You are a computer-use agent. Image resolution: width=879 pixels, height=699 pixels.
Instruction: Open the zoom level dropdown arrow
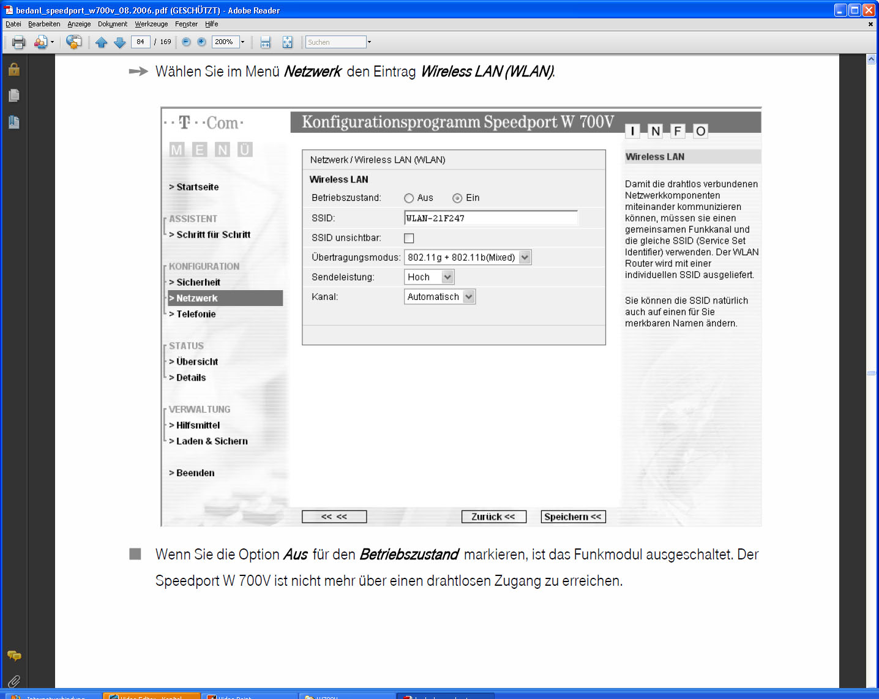(242, 42)
